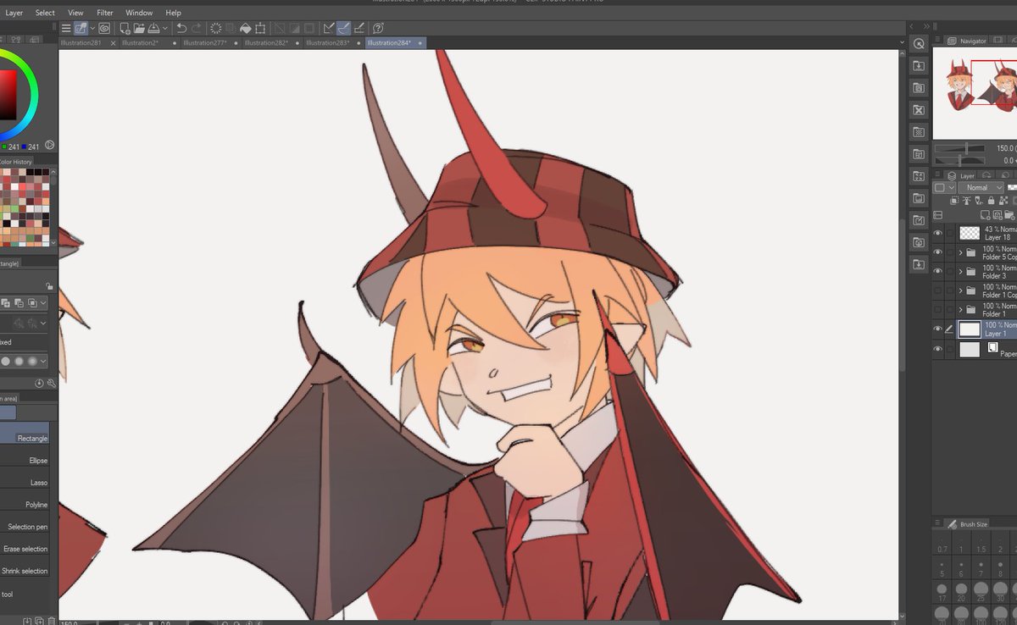Undo the last action
Screen dimensions: 1017x625
tap(181, 28)
